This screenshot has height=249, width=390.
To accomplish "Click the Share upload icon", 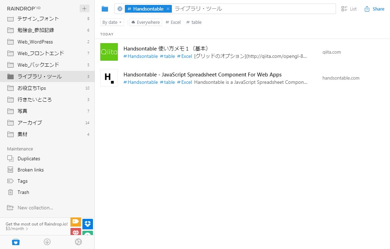I will point(367,9).
